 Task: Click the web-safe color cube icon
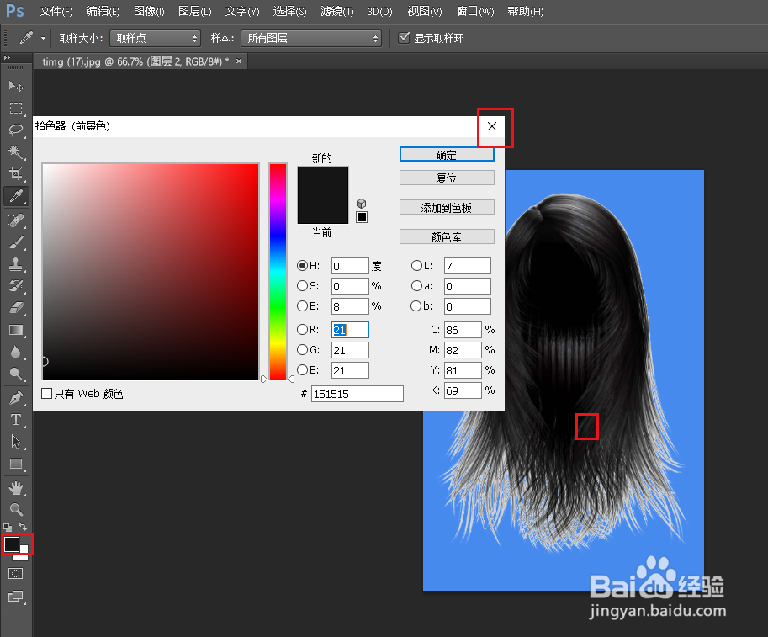pyautogui.click(x=362, y=204)
